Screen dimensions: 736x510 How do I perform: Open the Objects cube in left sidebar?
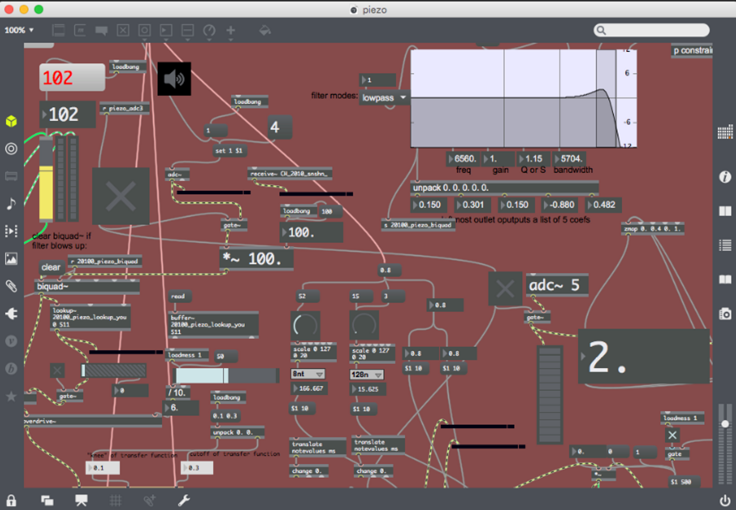pos(11,121)
